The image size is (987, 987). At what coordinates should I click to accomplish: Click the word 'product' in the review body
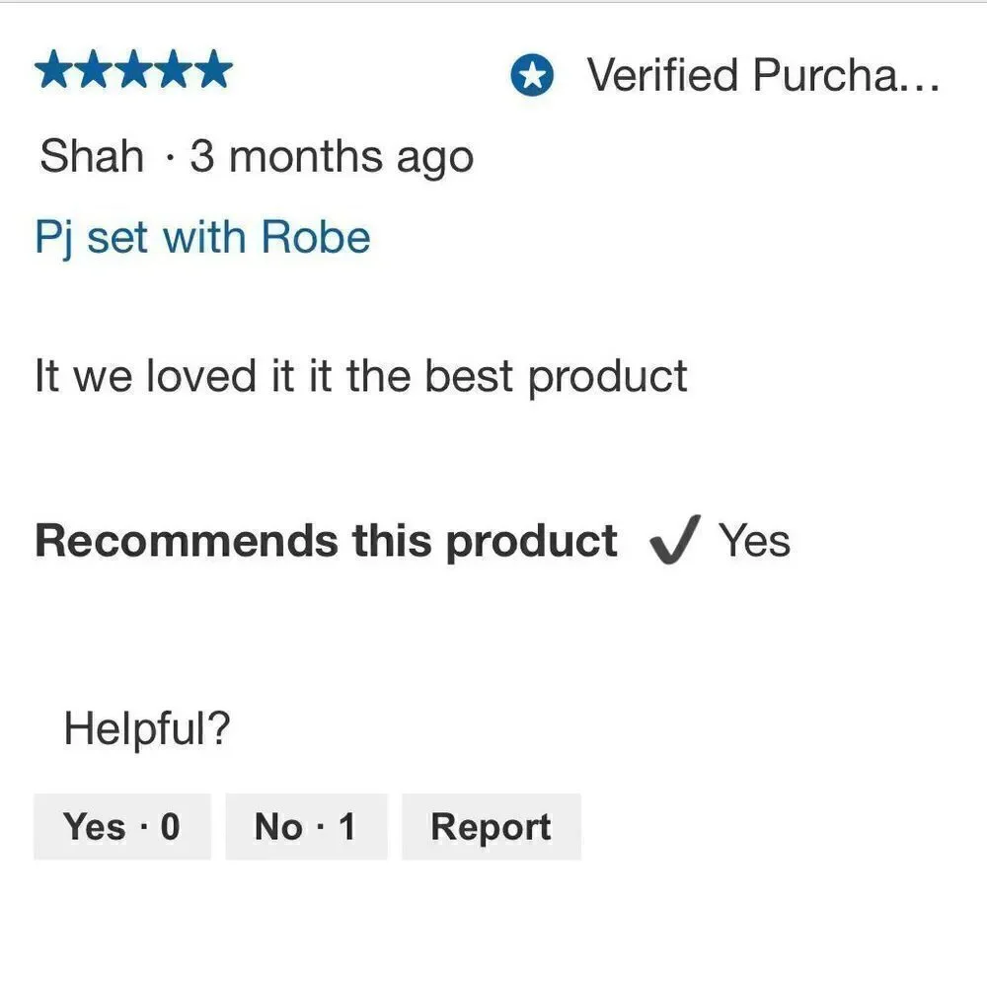pyautogui.click(x=607, y=378)
